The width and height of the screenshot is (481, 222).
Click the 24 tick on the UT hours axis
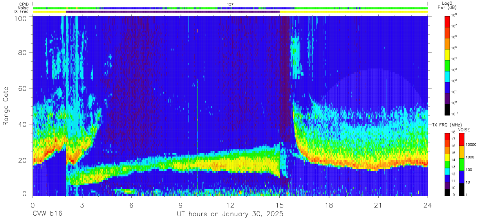tap(427, 205)
